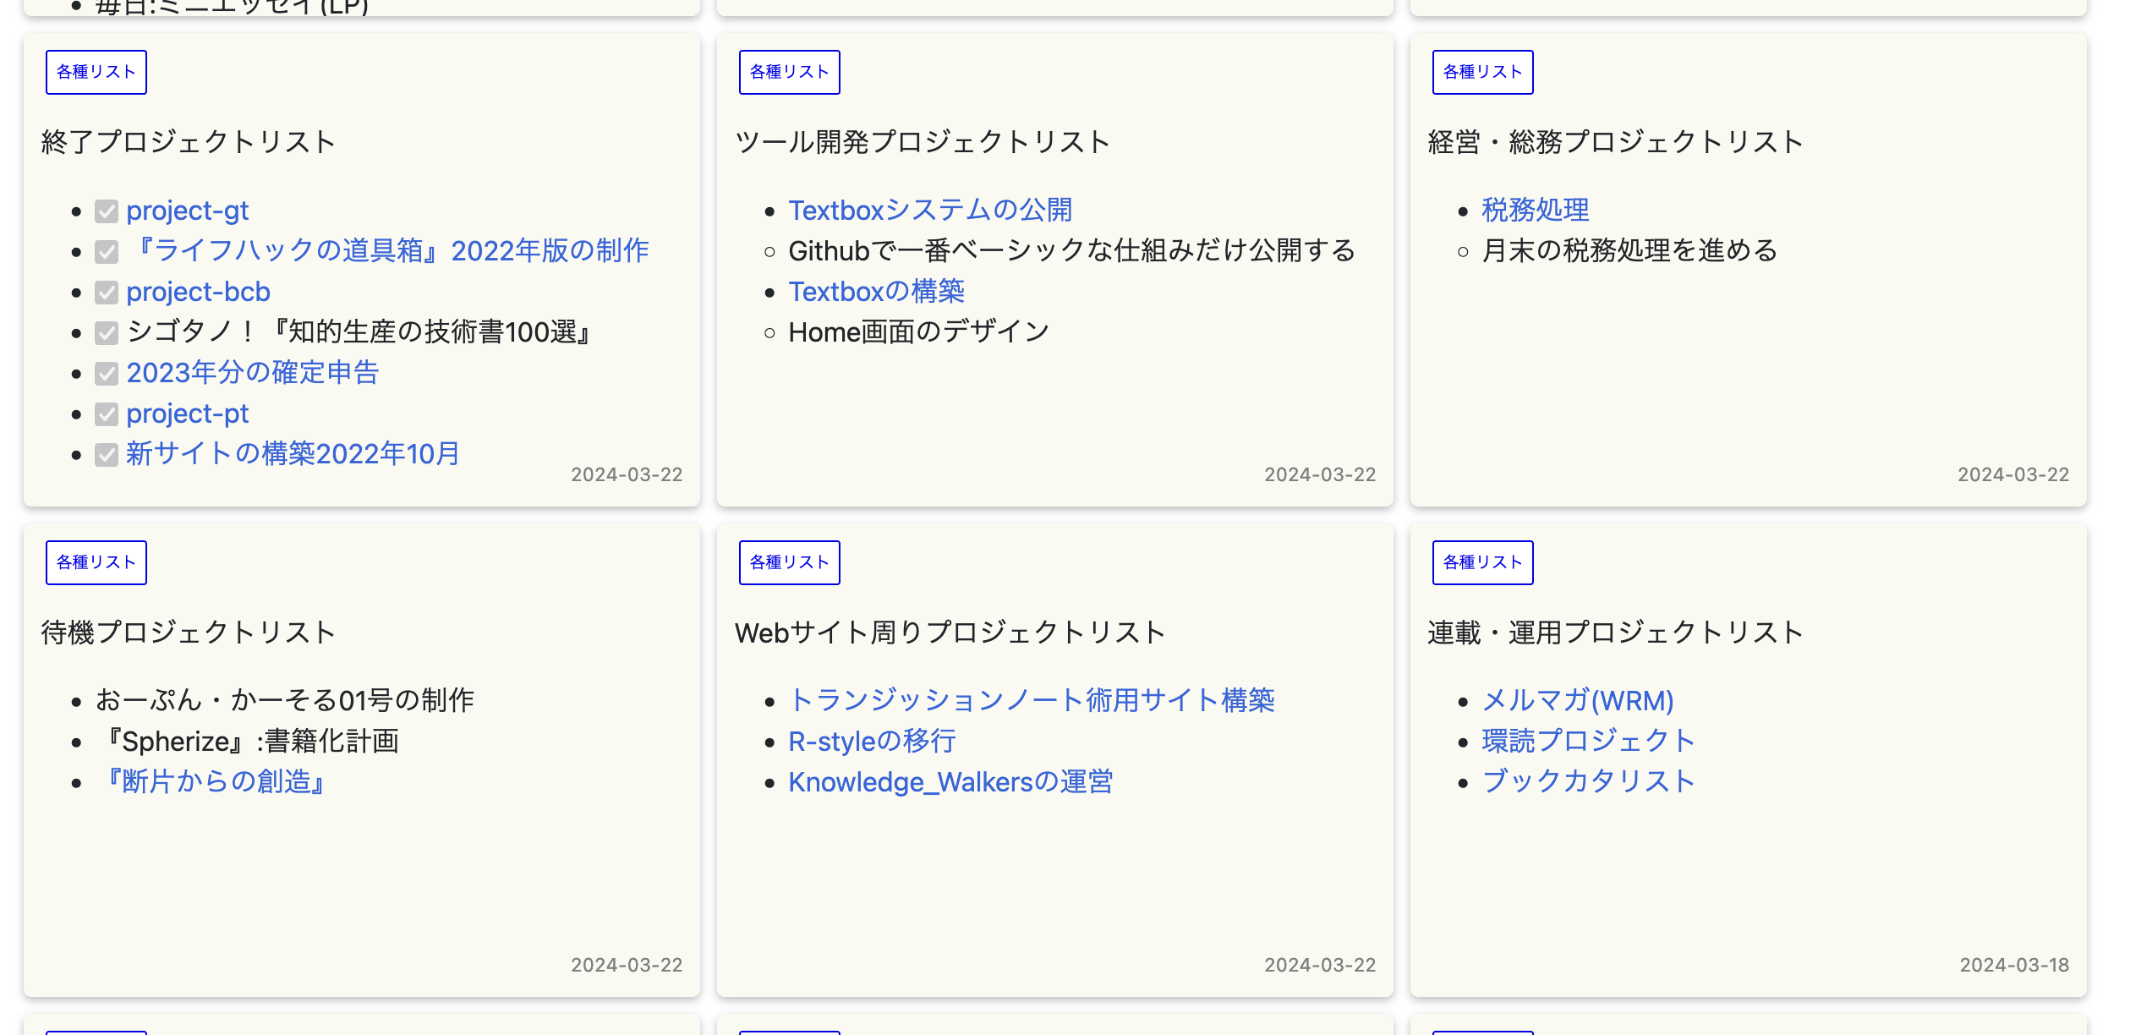Open the R-styleの移行 link
This screenshot has height=1035, width=2141.
(872, 742)
